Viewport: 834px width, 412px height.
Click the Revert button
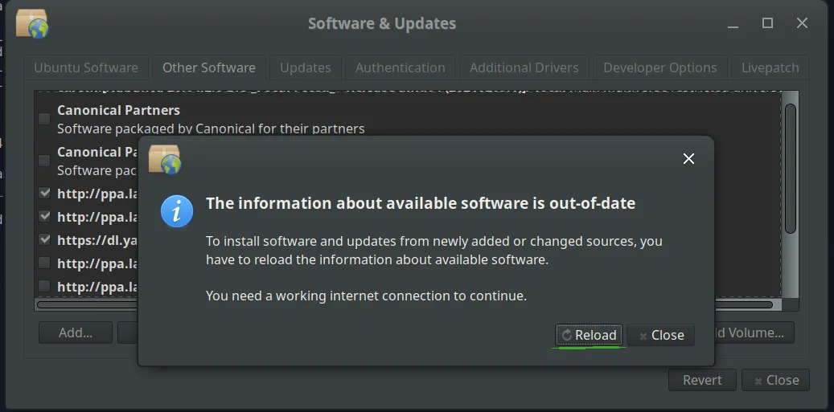click(702, 380)
